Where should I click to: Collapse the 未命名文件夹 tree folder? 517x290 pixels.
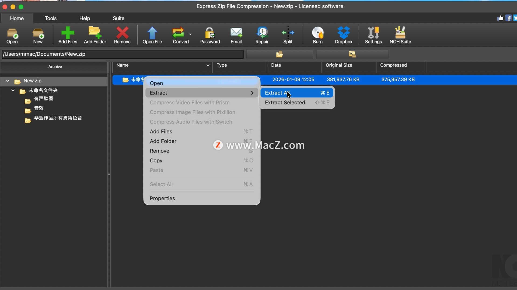click(x=13, y=90)
